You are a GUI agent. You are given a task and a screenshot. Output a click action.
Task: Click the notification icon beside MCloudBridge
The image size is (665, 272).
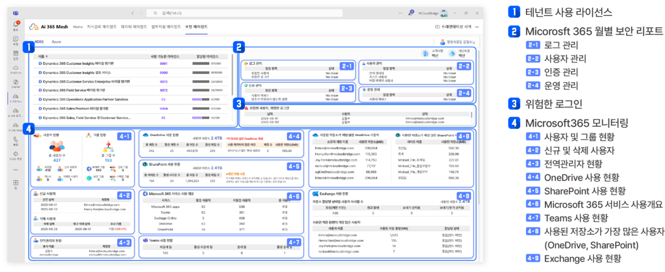pyautogui.click(x=412, y=12)
